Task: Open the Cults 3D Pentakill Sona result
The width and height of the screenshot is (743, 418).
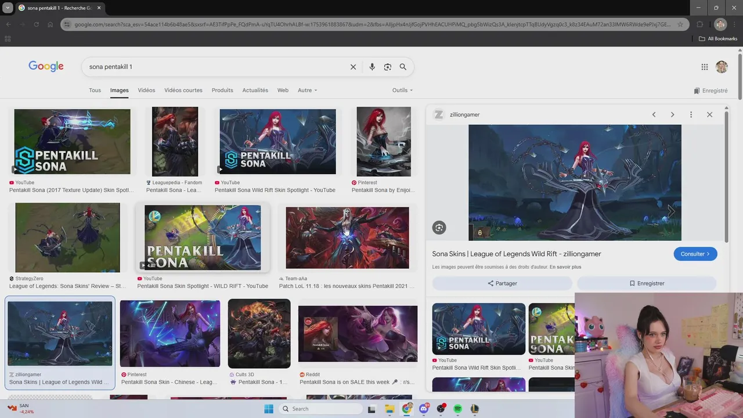Action: point(259,333)
